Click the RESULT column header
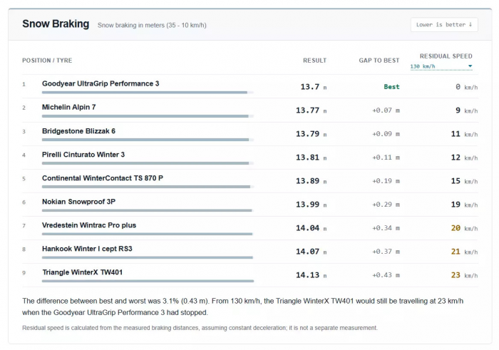The image size is (499, 350). [x=315, y=61]
